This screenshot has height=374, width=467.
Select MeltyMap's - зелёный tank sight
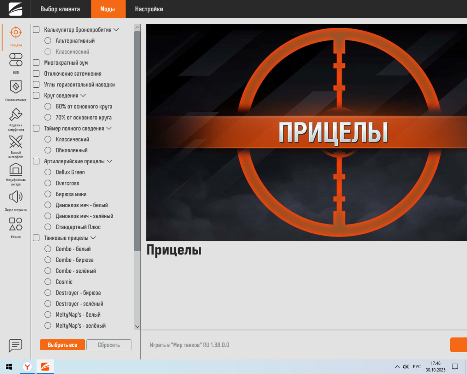coord(48,325)
